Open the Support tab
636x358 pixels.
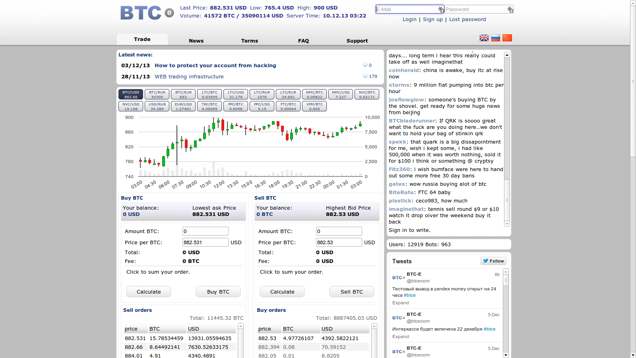(x=357, y=41)
